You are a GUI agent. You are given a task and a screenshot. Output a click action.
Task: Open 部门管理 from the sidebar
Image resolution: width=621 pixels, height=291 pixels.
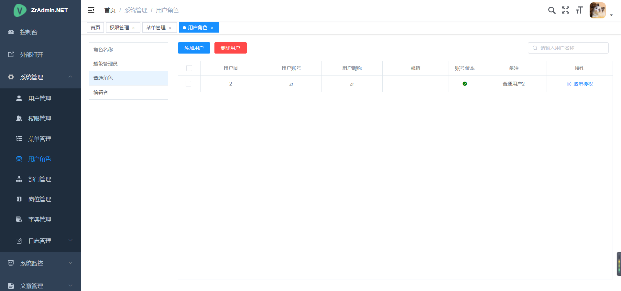(39, 179)
